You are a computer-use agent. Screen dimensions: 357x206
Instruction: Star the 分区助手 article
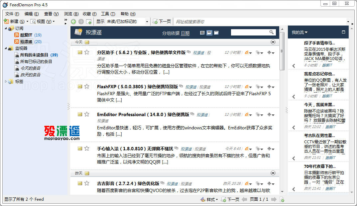[87, 52]
